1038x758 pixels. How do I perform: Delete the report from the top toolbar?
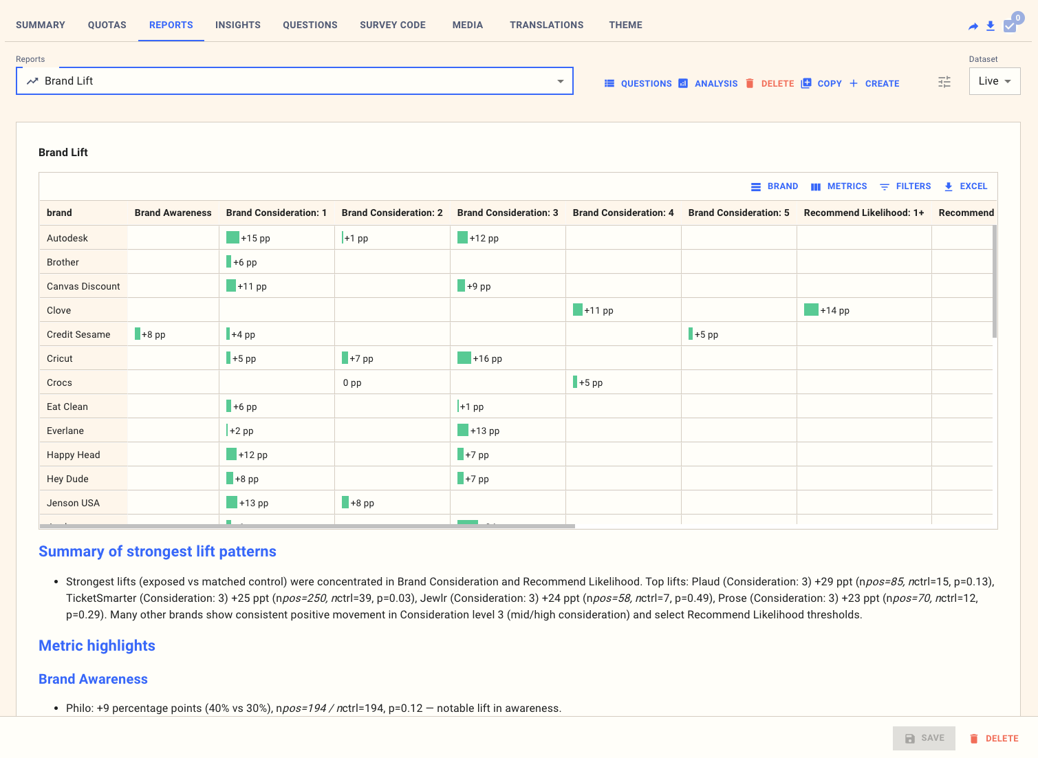click(x=770, y=83)
